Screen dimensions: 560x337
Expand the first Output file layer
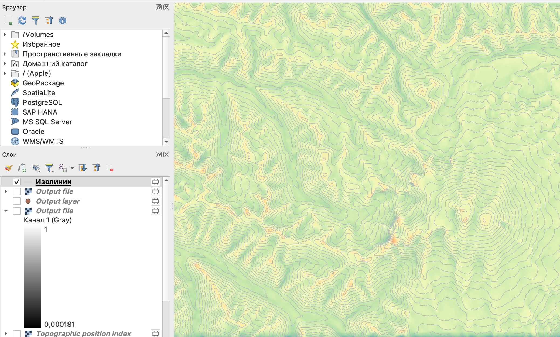6,191
